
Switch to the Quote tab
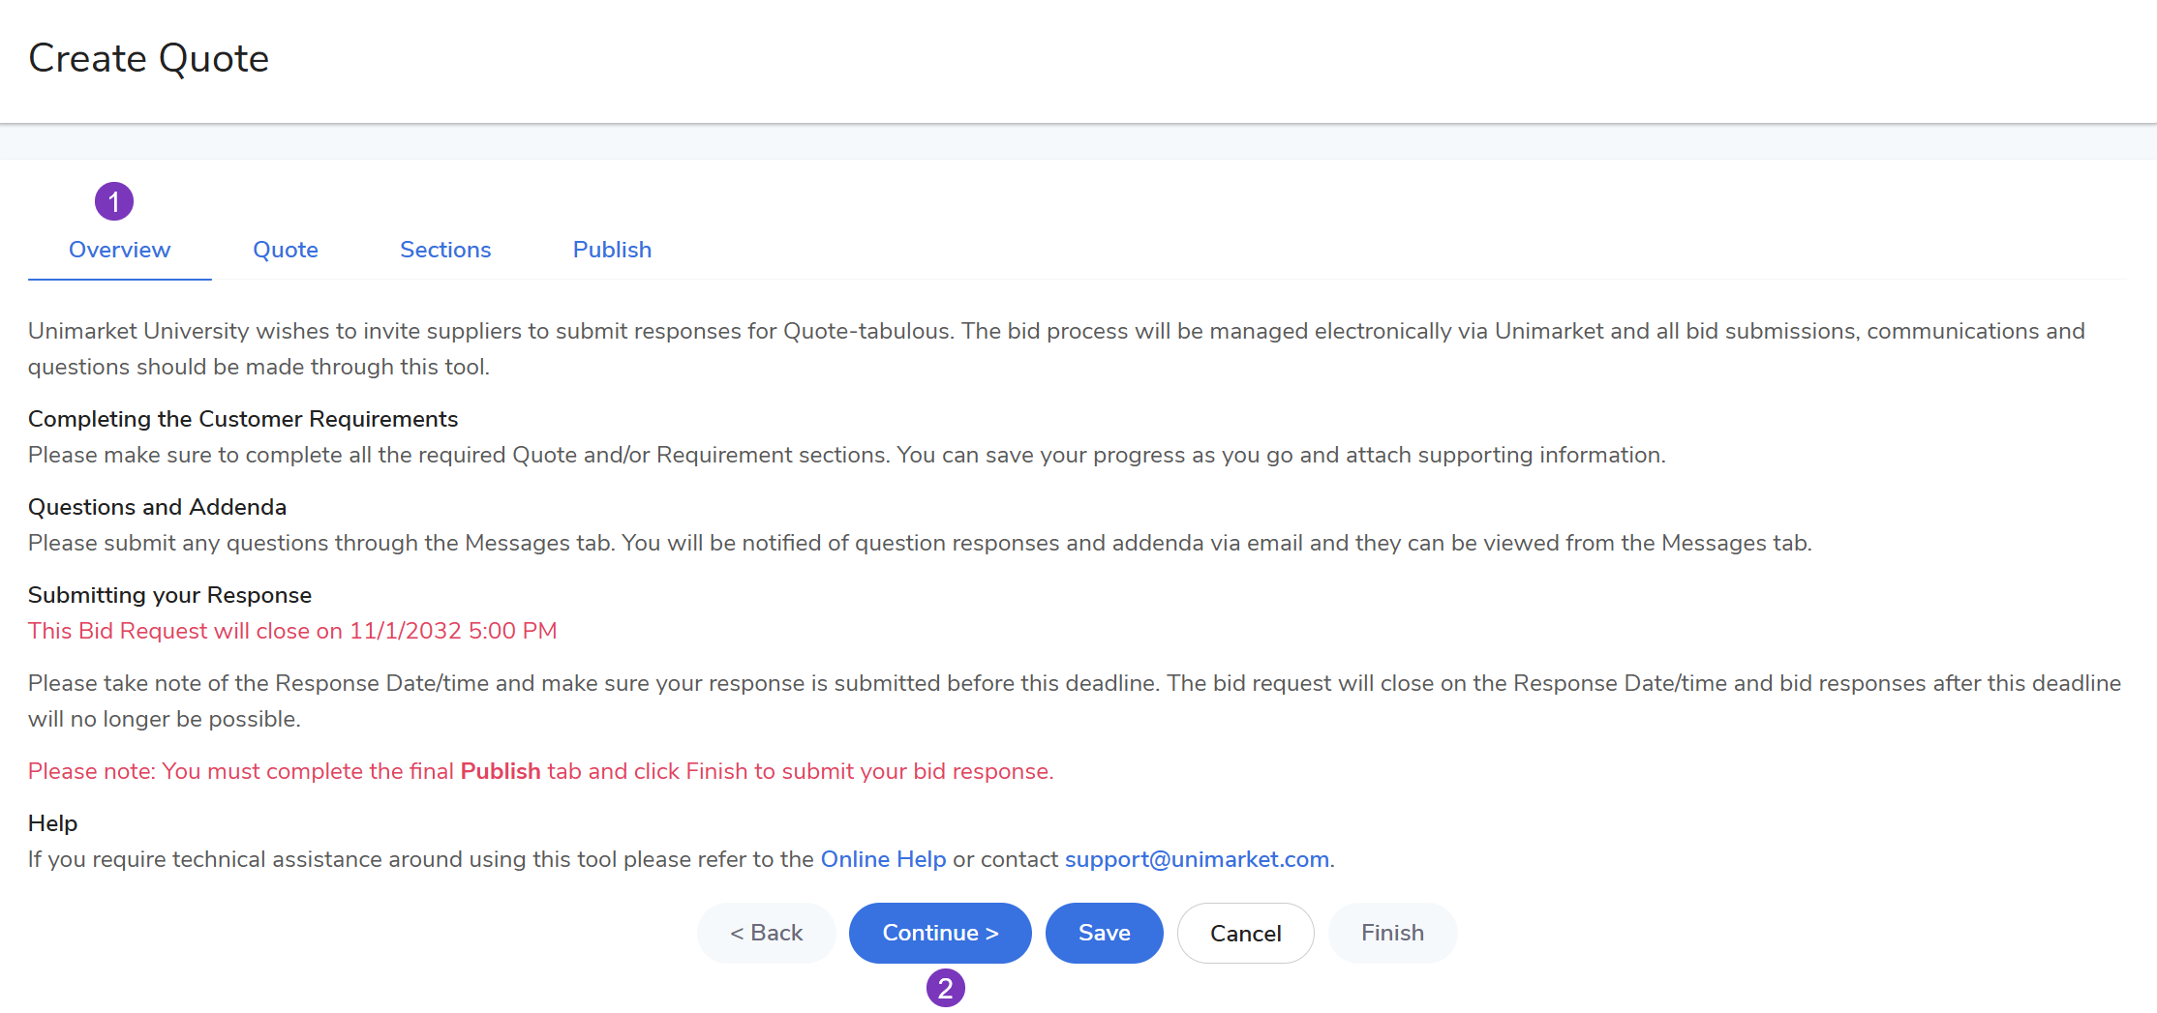pyautogui.click(x=286, y=250)
